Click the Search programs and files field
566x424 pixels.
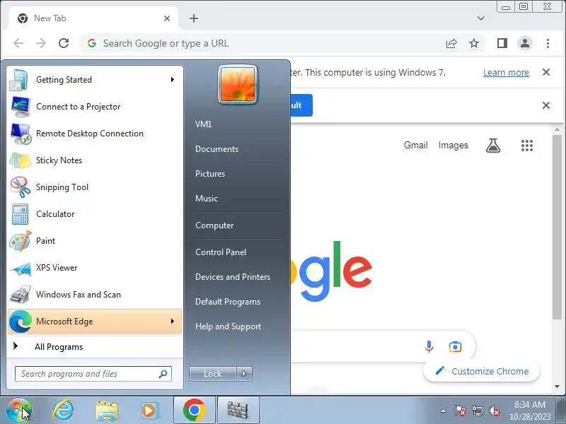(93, 374)
